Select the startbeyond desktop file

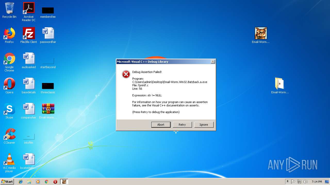pos(48,63)
